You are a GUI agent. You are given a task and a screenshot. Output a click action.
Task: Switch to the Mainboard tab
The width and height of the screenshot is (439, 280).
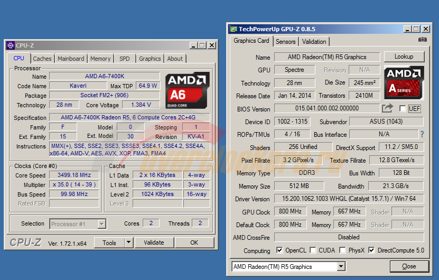click(71, 59)
